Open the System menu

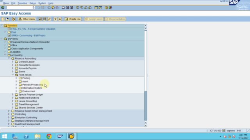tap(42, 3)
